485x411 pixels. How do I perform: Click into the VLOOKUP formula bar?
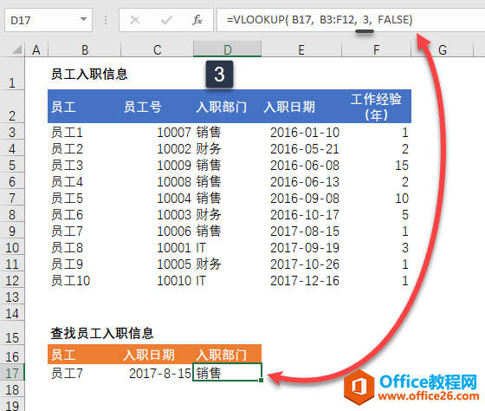point(351,20)
